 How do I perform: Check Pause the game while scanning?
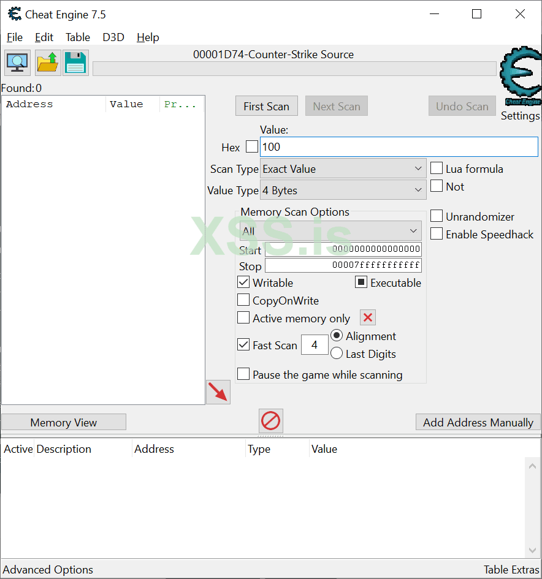tap(243, 374)
